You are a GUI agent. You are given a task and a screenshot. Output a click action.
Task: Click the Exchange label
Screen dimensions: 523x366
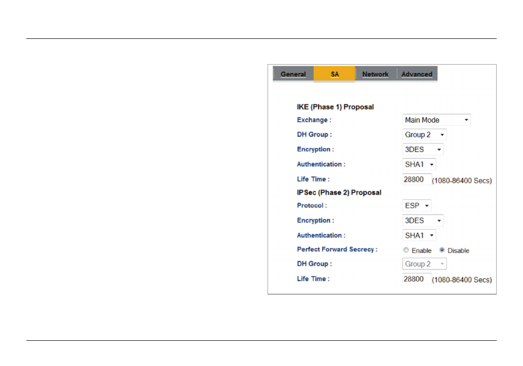pyautogui.click(x=314, y=120)
